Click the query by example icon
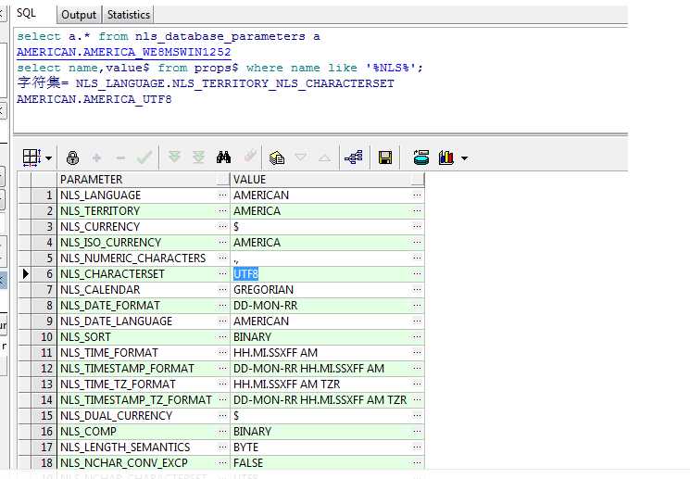Screen dimensions: 690x479 click(277, 158)
